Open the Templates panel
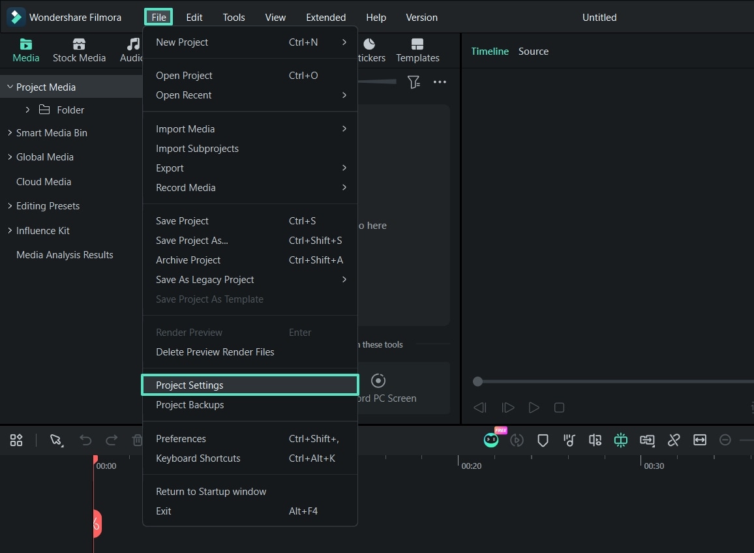754x553 pixels. [x=417, y=50]
